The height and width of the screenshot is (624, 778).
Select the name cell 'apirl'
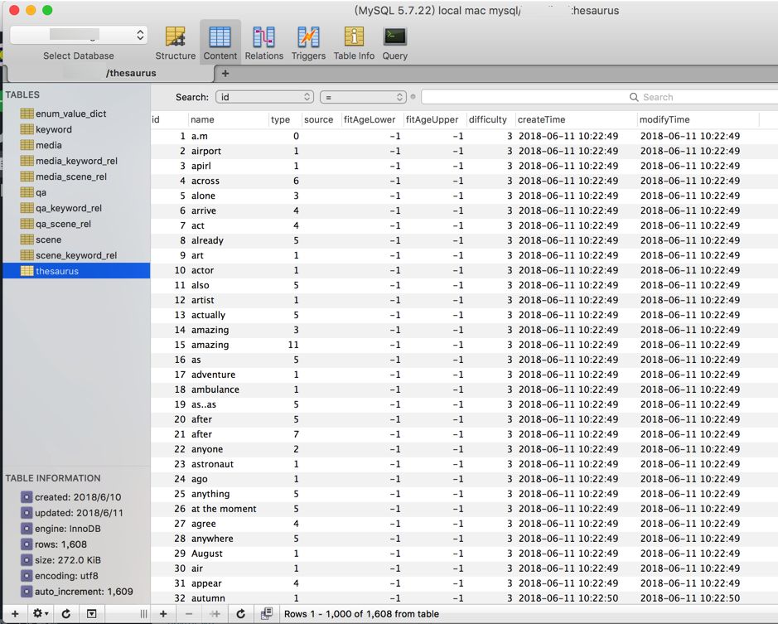(x=201, y=166)
